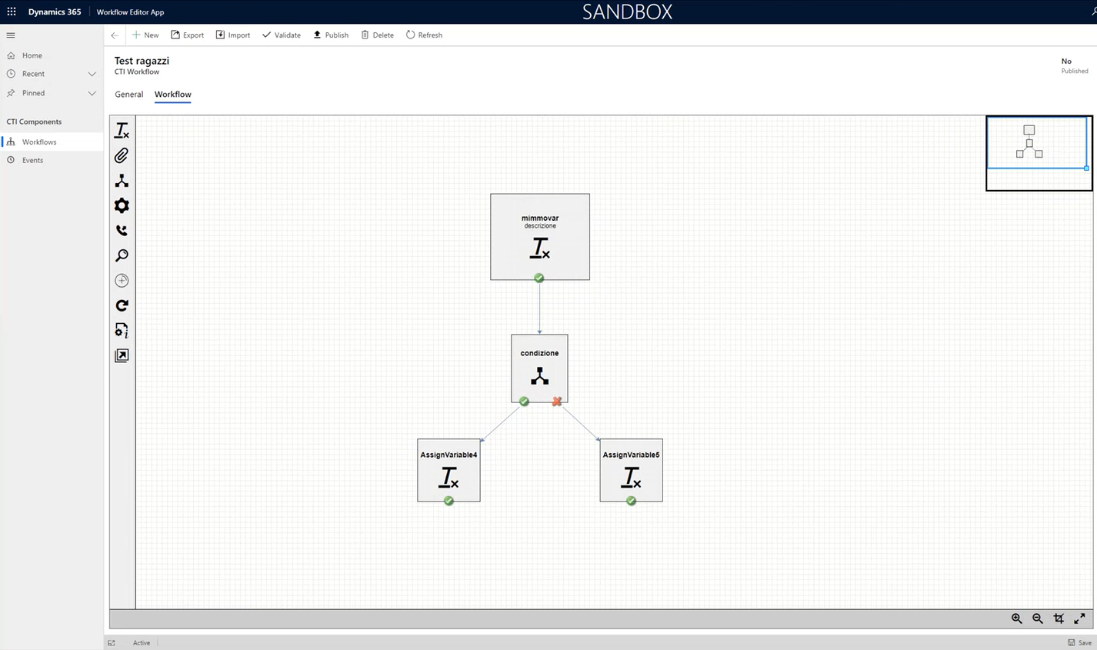Click the condizione node's green true connector
Viewport: 1097px width, 650px height.
(x=524, y=402)
